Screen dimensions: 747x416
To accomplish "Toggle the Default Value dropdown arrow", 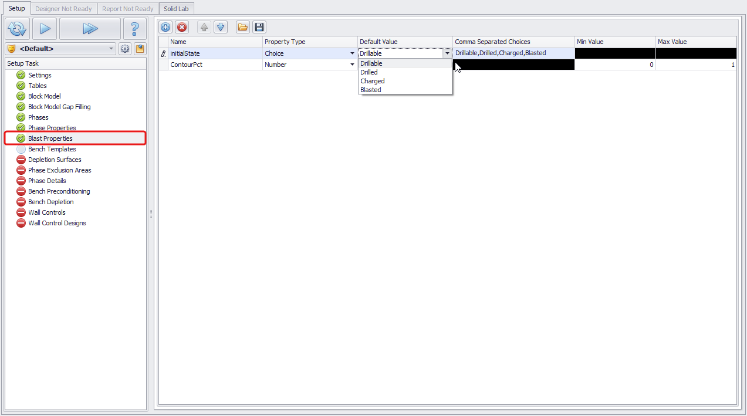I will pos(447,53).
